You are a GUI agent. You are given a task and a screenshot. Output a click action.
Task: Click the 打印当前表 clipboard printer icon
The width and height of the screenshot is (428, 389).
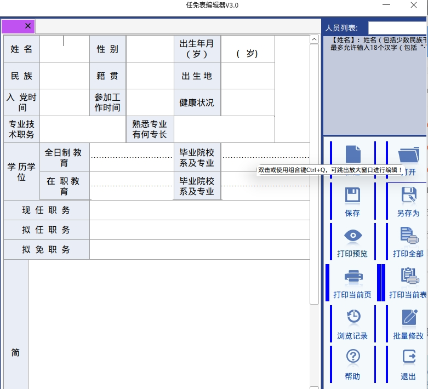[410, 276]
